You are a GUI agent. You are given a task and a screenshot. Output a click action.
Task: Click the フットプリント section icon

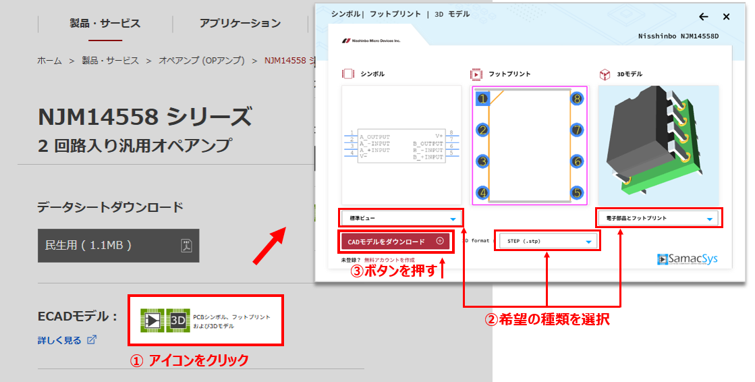[476, 74]
